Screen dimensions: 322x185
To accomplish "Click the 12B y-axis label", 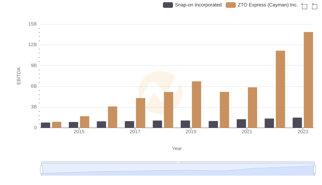I will point(33,45).
